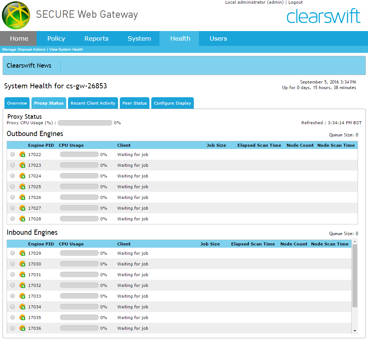Select the radio button for engine 17025
Image resolution: width=368 pixels, height=339 pixels.
click(13, 186)
